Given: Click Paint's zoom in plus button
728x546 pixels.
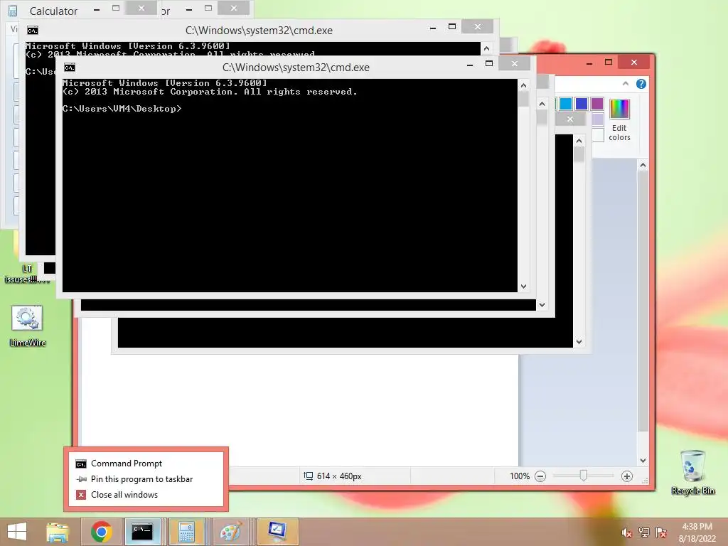Looking at the screenshot, I should tap(627, 476).
